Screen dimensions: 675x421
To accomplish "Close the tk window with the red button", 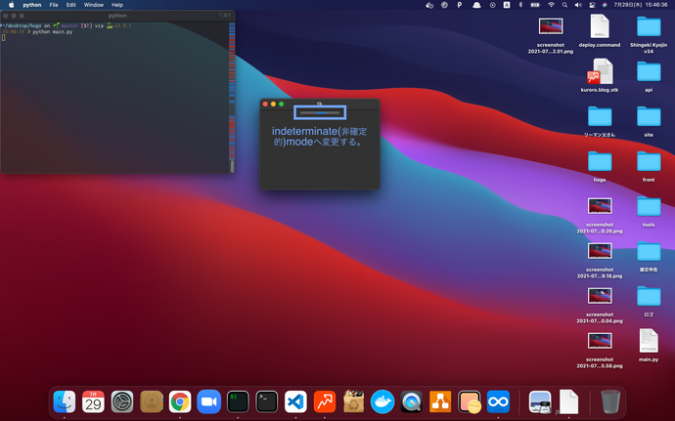I will (266, 105).
